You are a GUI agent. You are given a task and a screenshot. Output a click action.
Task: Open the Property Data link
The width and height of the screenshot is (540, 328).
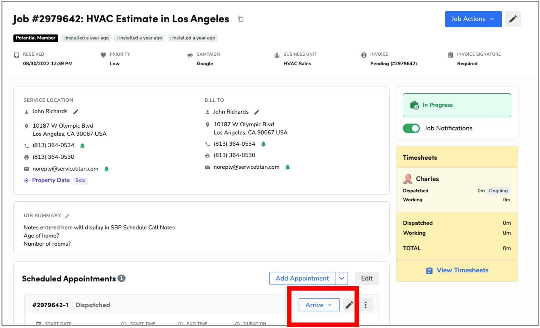(51, 180)
